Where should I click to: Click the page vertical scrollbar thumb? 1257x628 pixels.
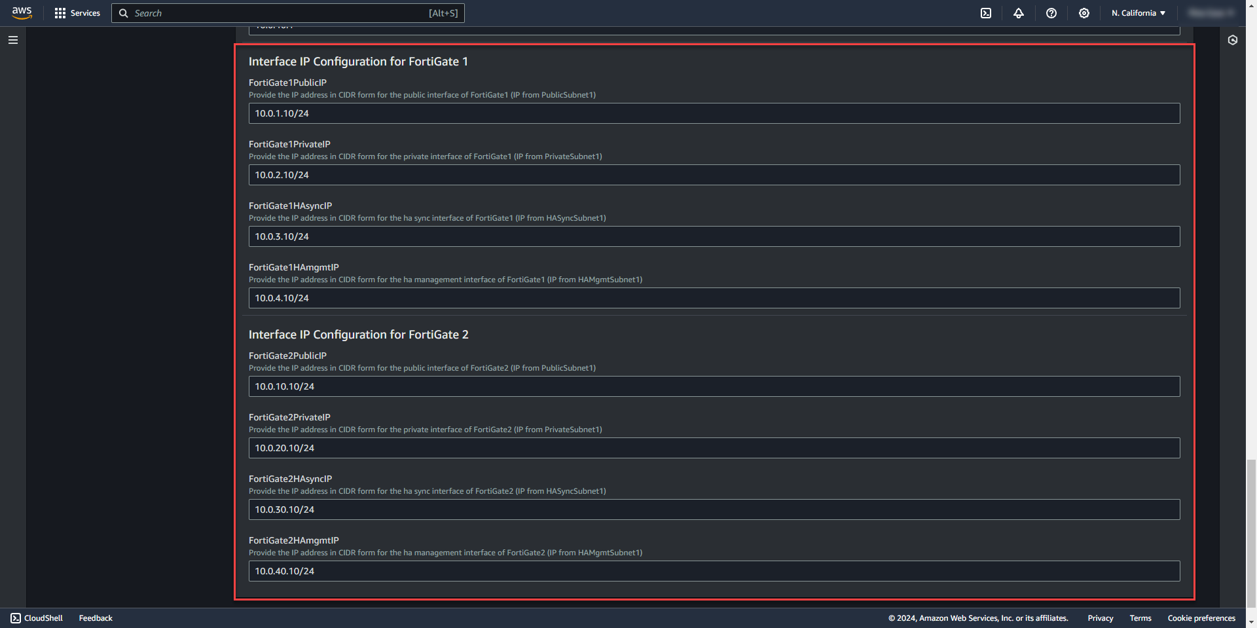click(x=1252, y=534)
